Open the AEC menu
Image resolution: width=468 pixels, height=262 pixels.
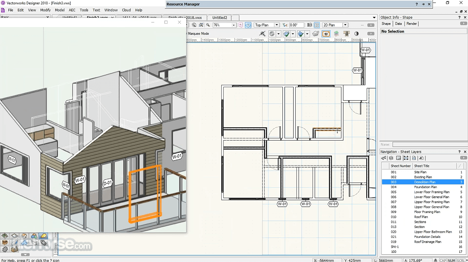(x=72, y=10)
